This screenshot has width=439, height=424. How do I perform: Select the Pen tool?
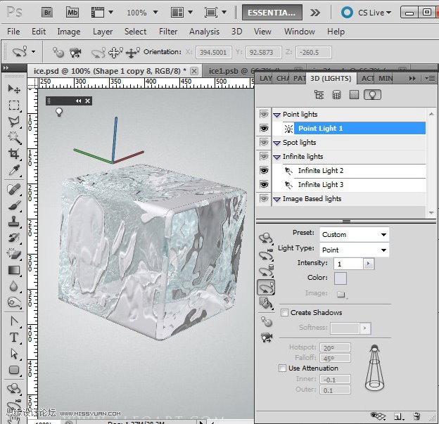click(14, 321)
